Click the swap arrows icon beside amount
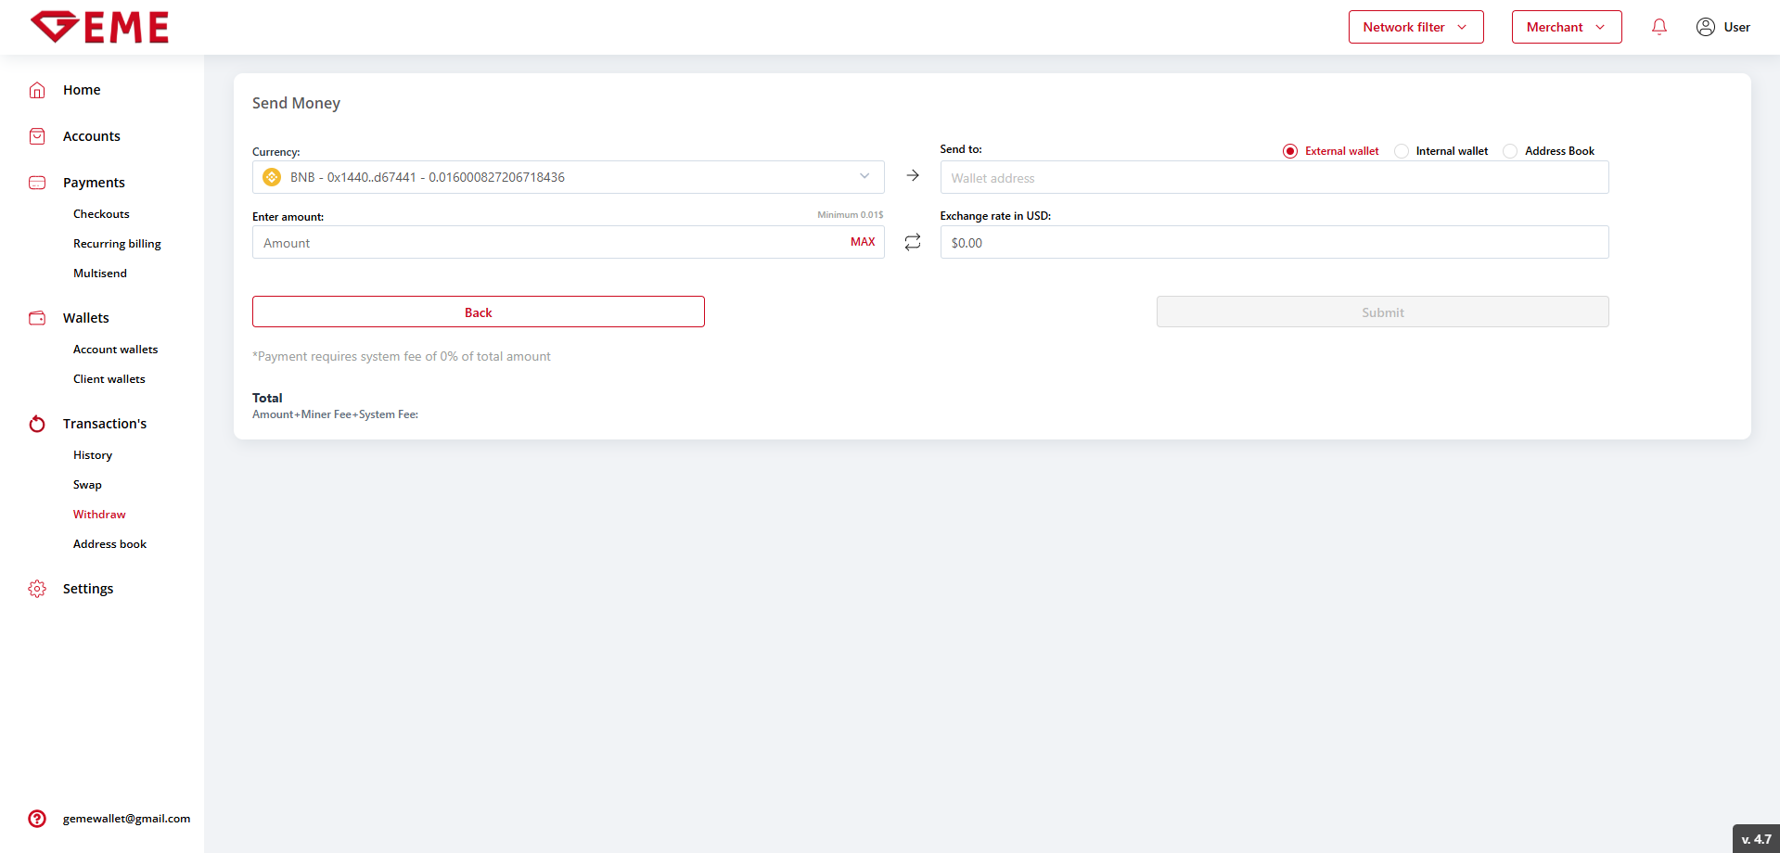The height and width of the screenshot is (853, 1780). tap(912, 242)
